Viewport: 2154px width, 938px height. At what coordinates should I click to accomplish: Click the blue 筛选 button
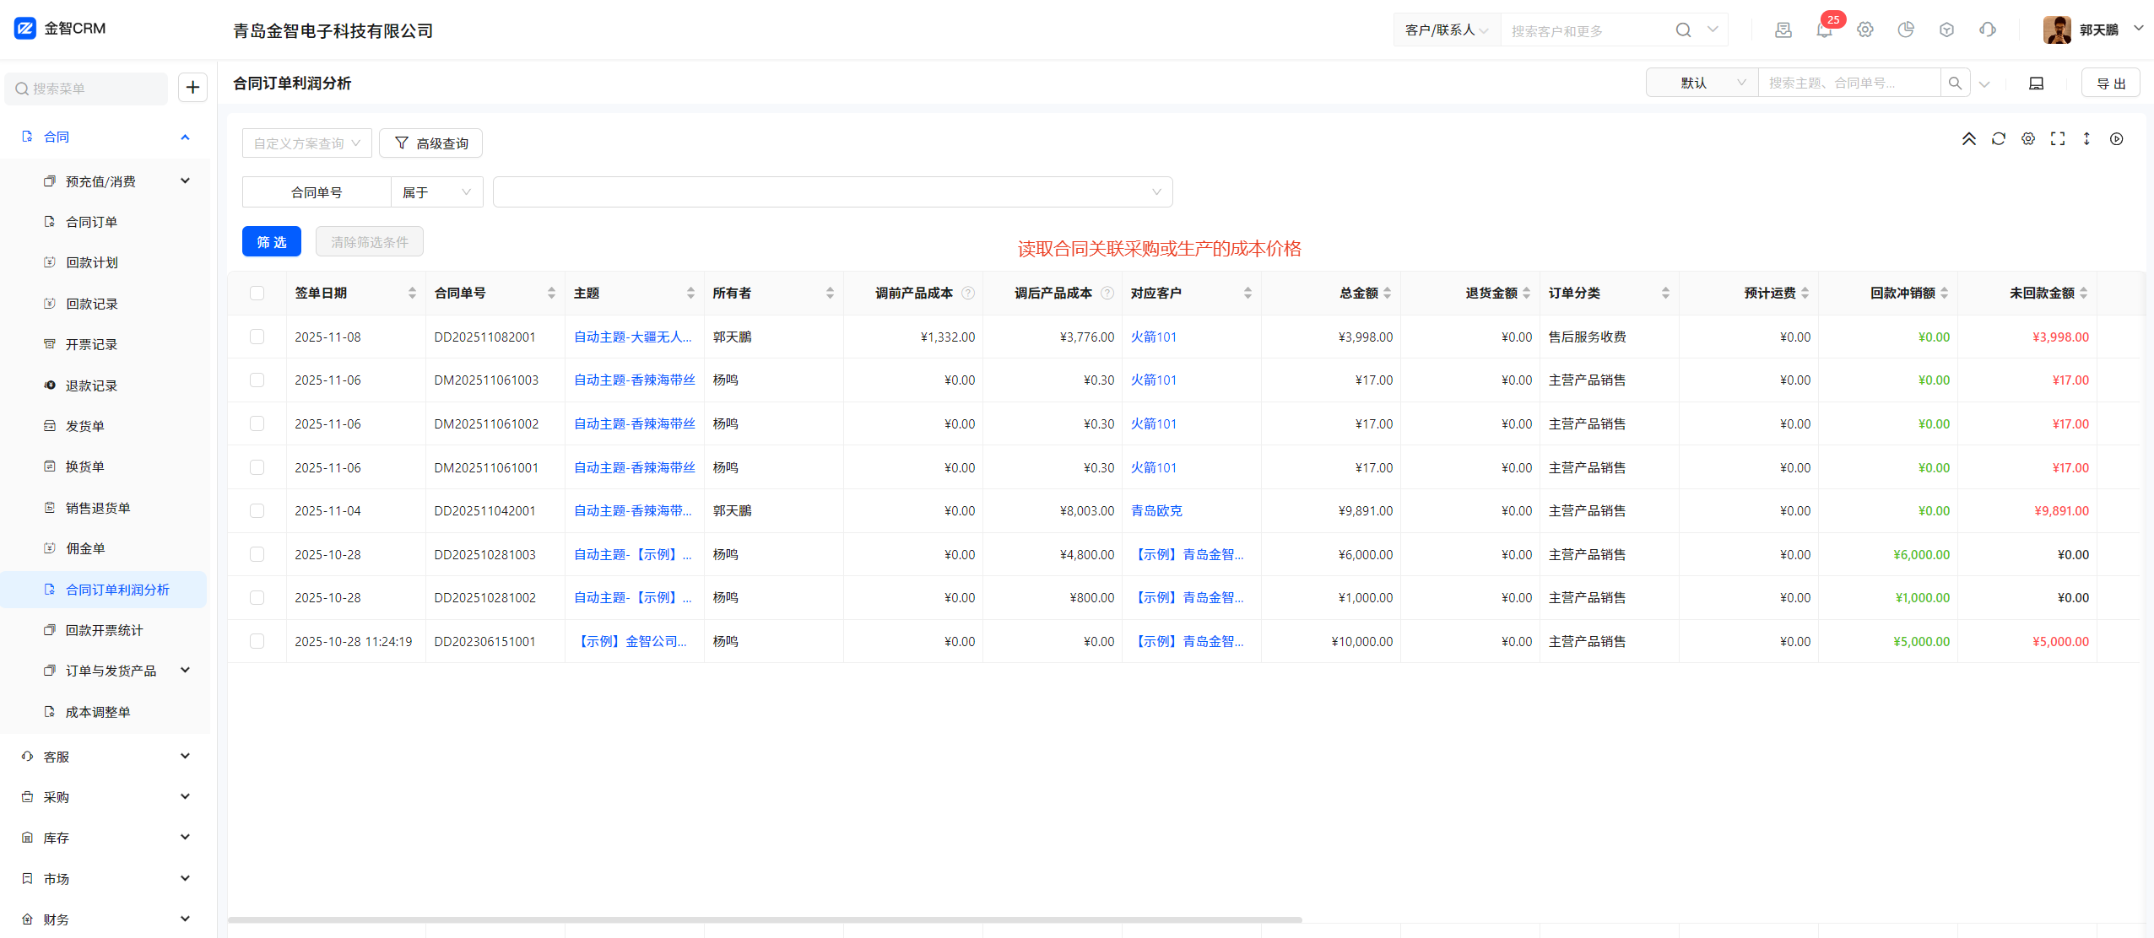pos(272,242)
